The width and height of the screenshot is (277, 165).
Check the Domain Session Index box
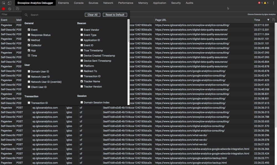click(x=82, y=102)
